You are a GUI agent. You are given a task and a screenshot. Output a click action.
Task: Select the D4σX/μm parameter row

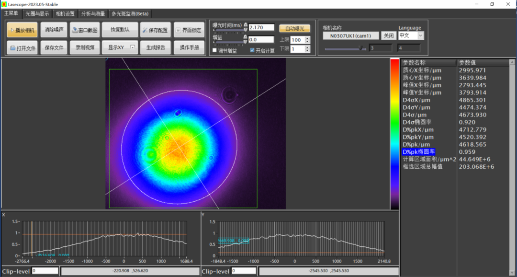click(455, 100)
